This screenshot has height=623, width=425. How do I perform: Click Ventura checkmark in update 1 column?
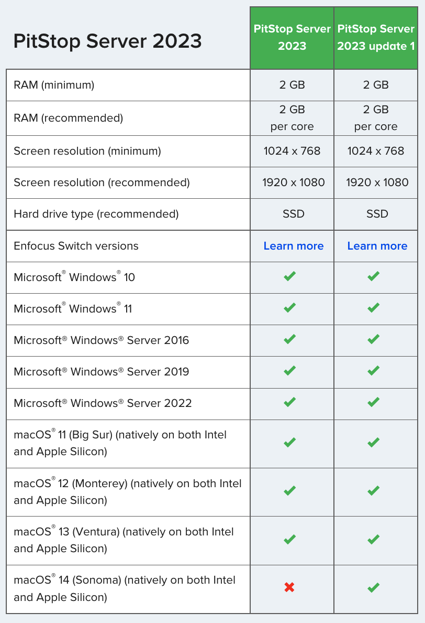(374, 539)
